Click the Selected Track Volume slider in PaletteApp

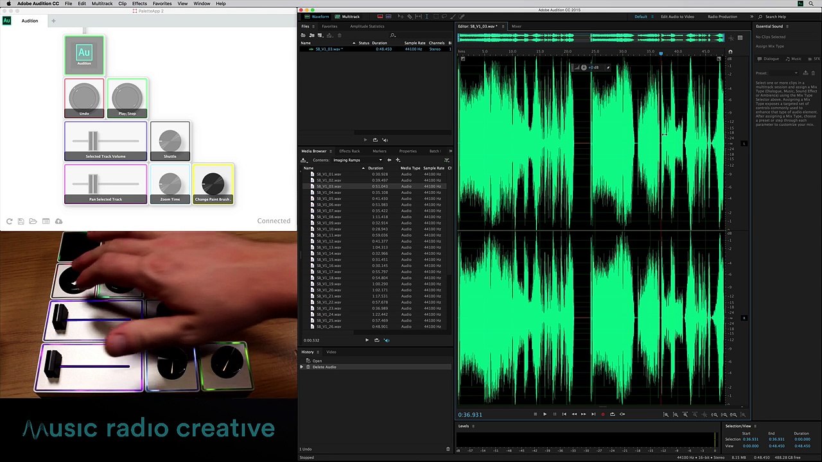pos(105,141)
